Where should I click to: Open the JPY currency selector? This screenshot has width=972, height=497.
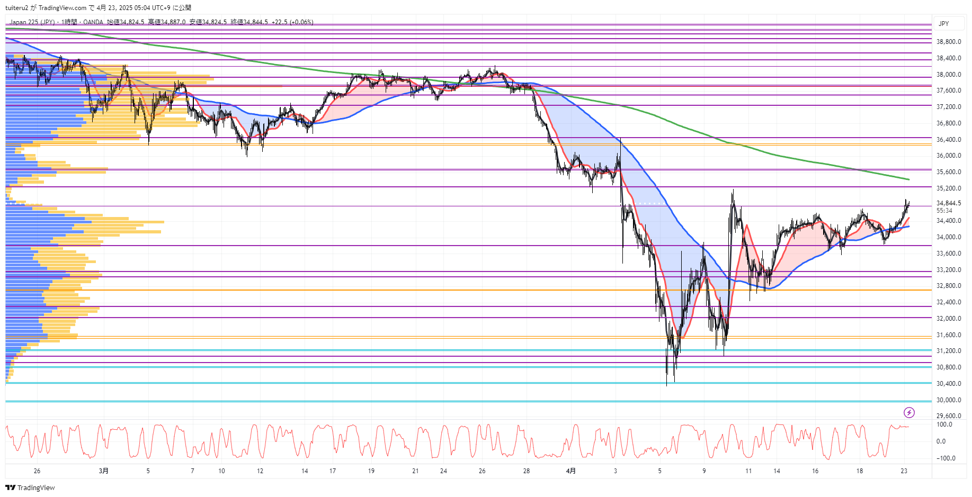(944, 23)
